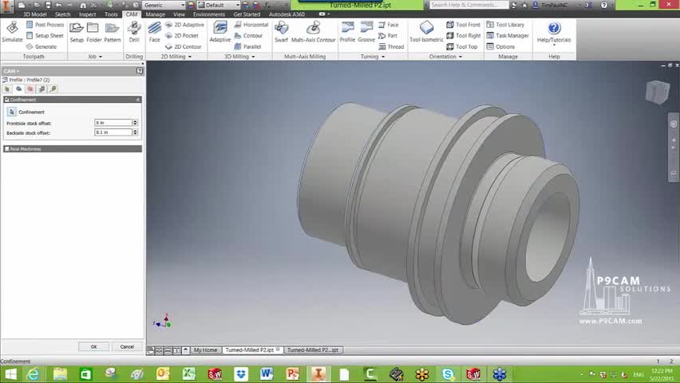Increment the Frontside stock offset stepper
Screen dimensions: 680x383
(135, 121)
